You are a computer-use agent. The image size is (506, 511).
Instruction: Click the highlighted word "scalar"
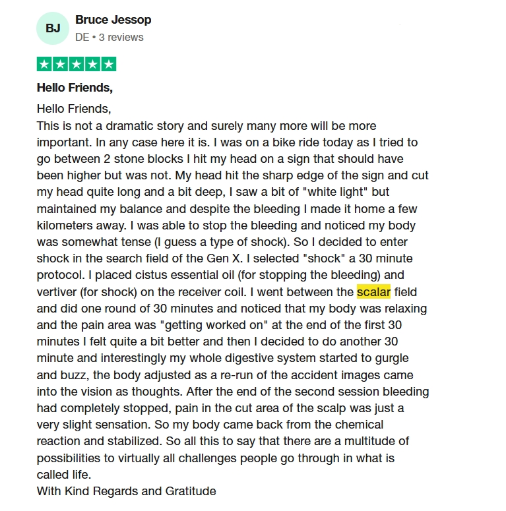coord(373,292)
